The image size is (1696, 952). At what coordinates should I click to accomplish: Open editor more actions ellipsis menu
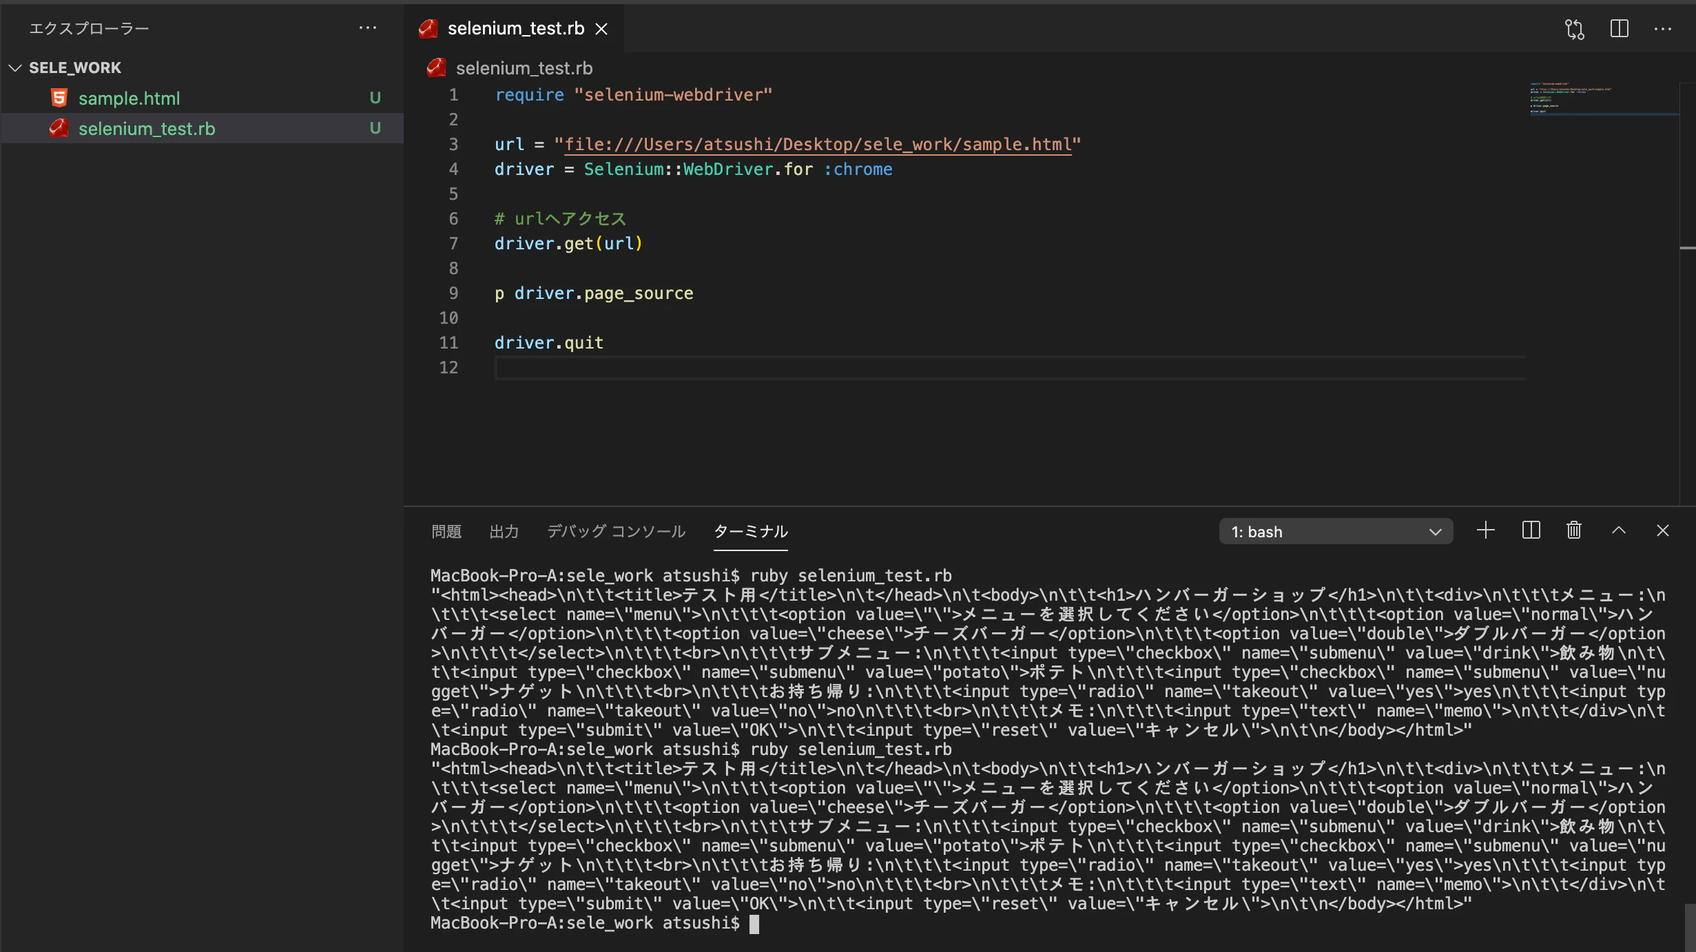[1663, 29]
